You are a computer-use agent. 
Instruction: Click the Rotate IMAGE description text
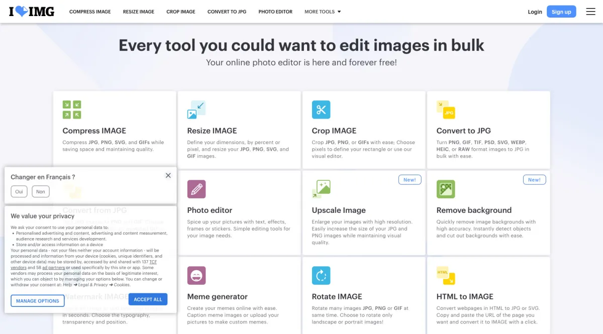(360, 315)
